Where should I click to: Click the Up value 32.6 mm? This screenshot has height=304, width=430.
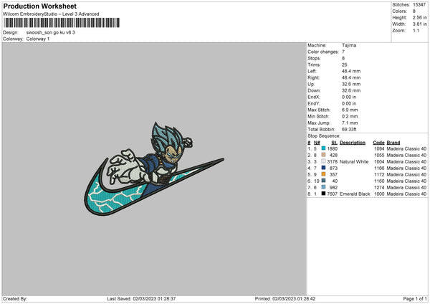click(351, 84)
